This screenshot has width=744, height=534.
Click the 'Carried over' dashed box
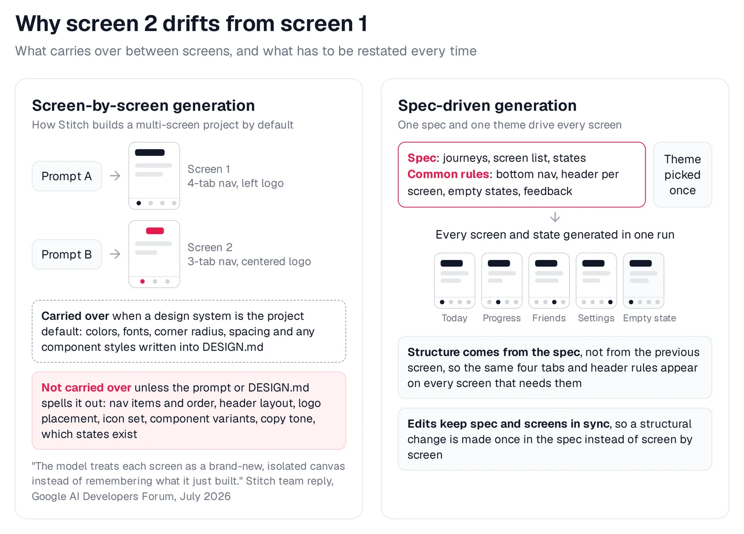point(189,331)
